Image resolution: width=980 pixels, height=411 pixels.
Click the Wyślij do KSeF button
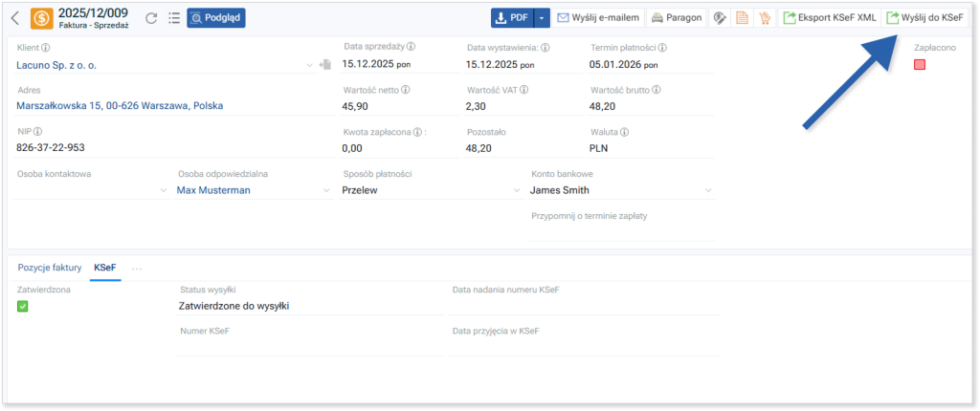coord(924,18)
